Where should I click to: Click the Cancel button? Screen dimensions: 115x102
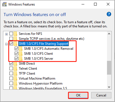coord(101,95)
